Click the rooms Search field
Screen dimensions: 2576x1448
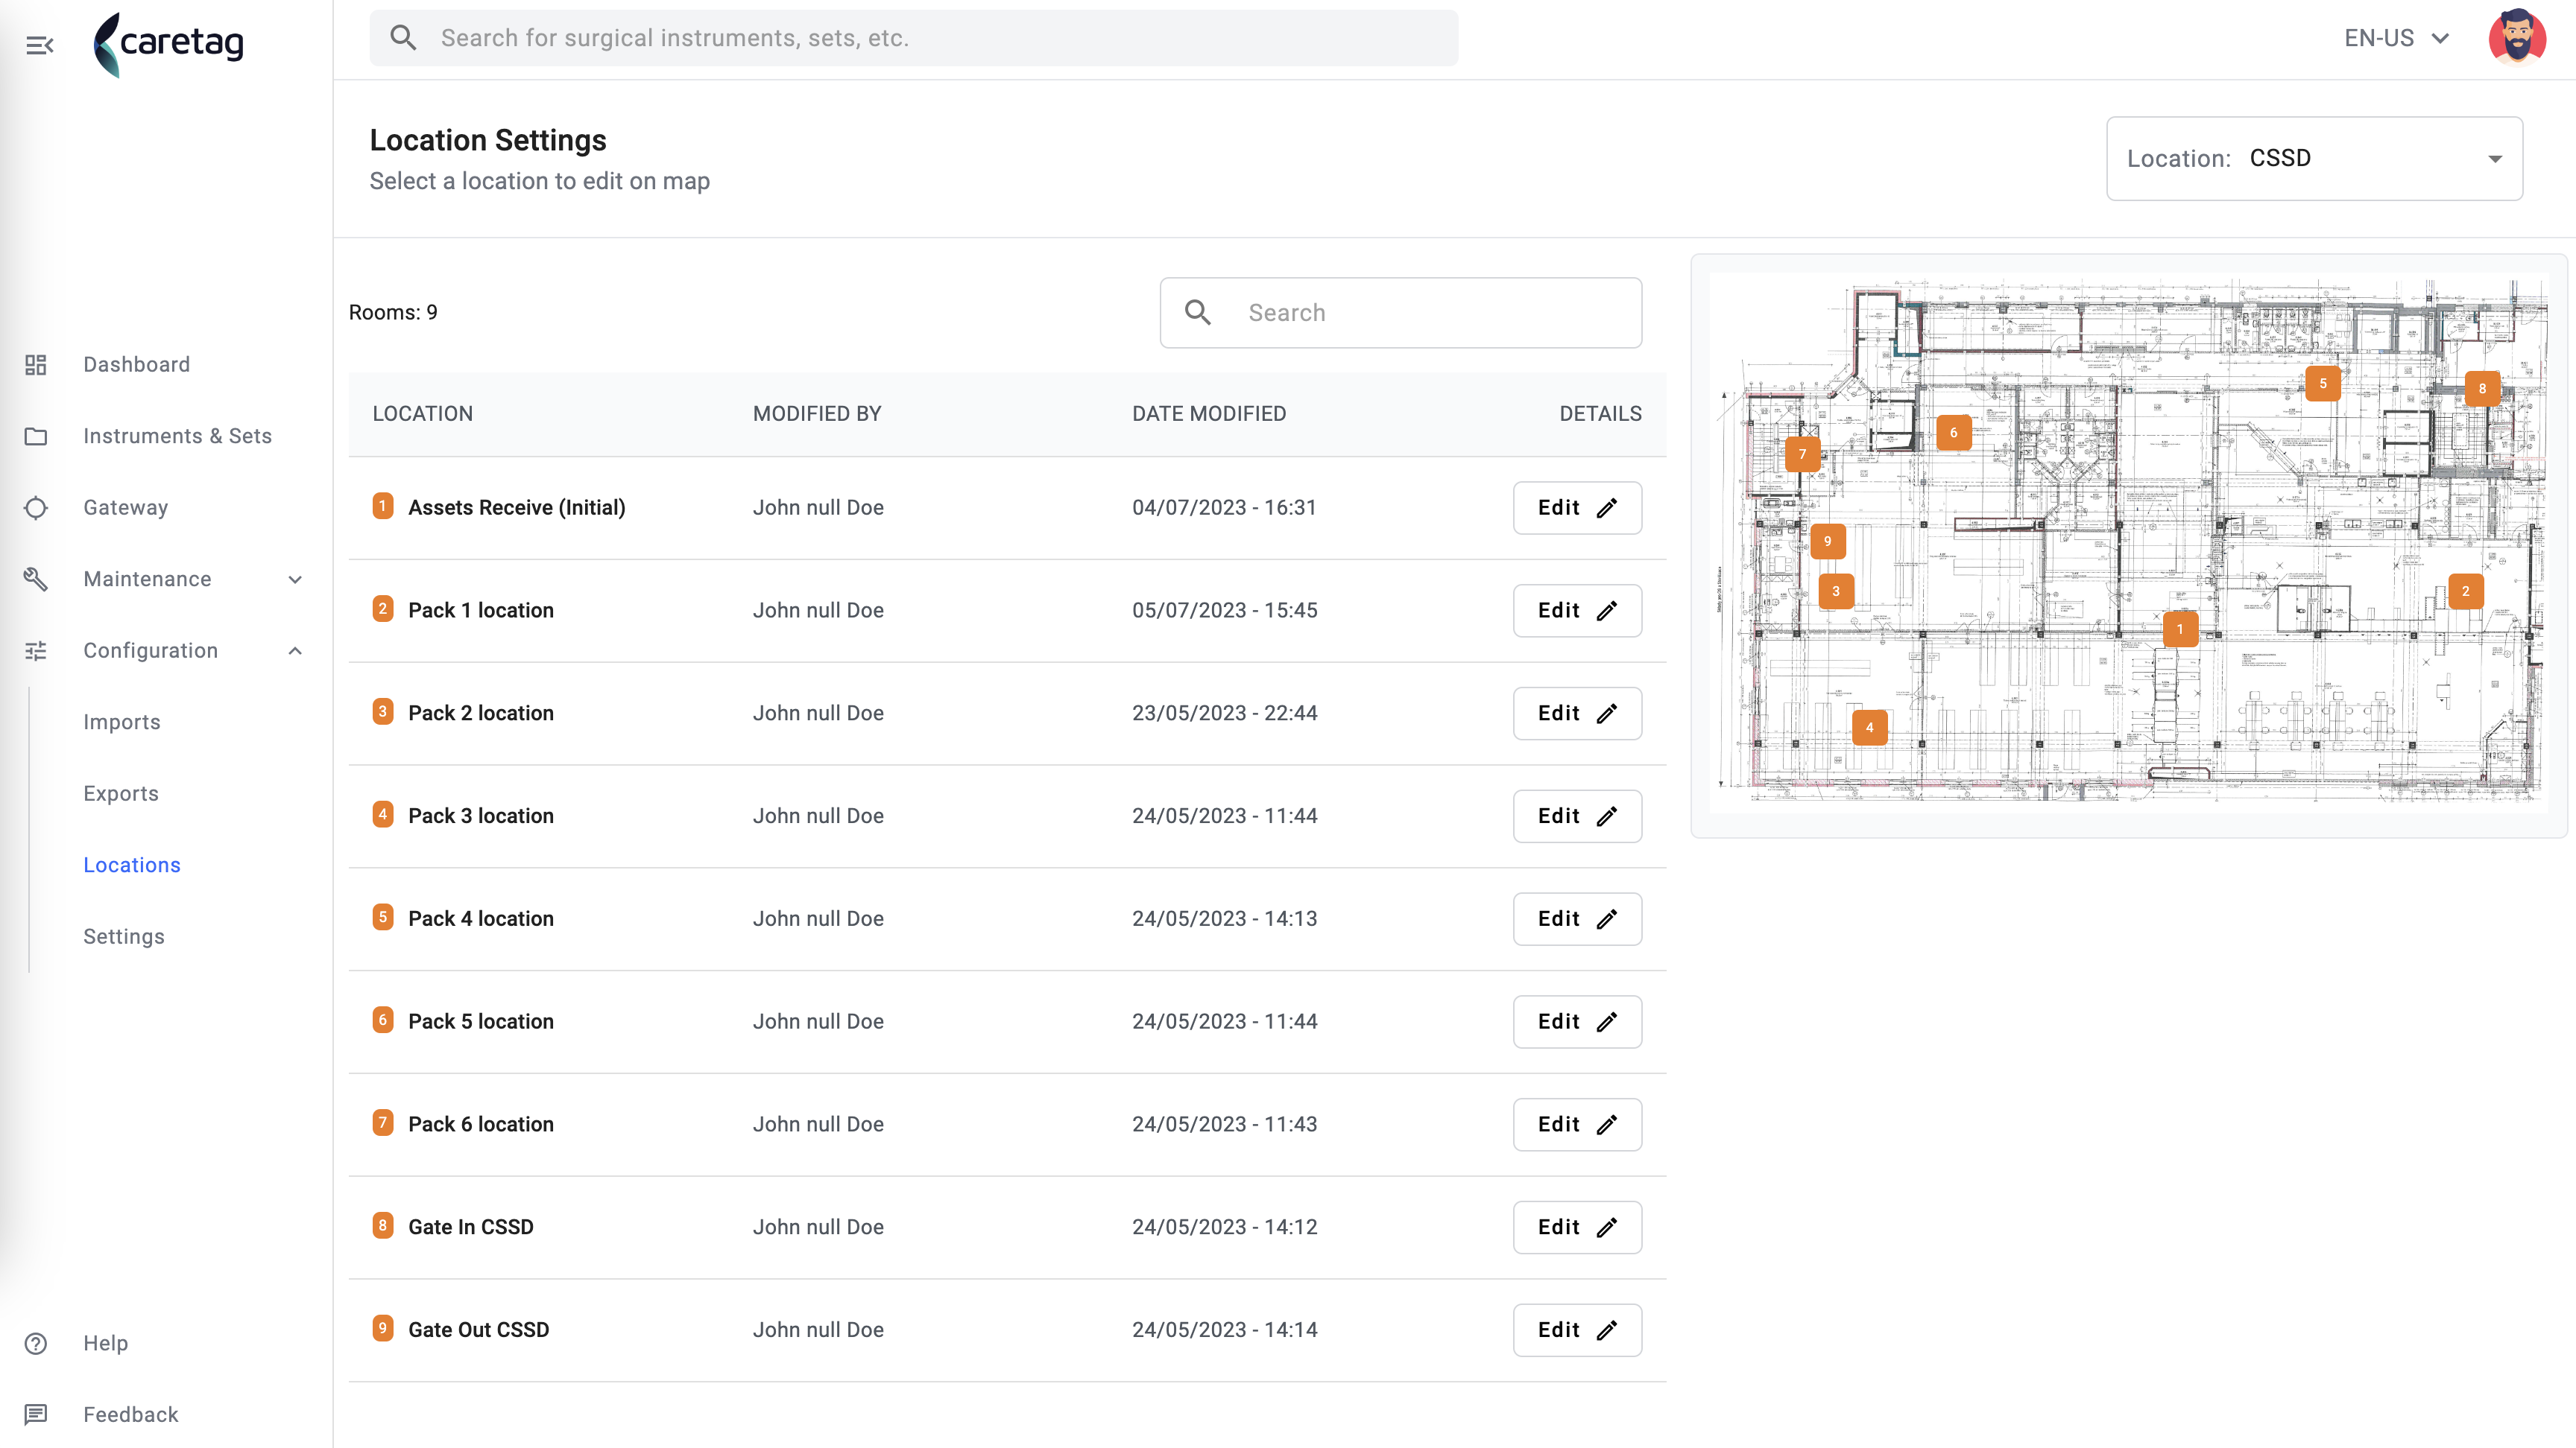click(x=1400, y=313)
